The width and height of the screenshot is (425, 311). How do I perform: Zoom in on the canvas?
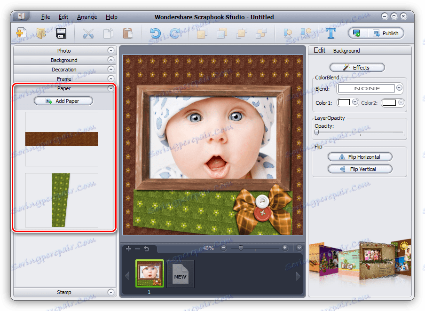click(284, 248)
